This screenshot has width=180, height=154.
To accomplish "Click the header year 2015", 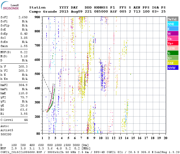I will click(x=64, y=12).
